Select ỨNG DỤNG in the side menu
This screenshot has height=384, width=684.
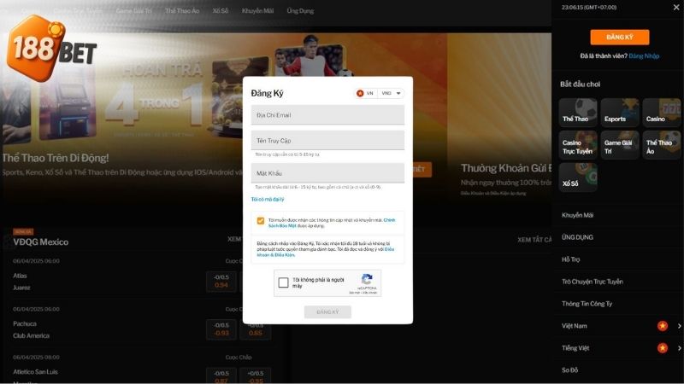[577, 237]
